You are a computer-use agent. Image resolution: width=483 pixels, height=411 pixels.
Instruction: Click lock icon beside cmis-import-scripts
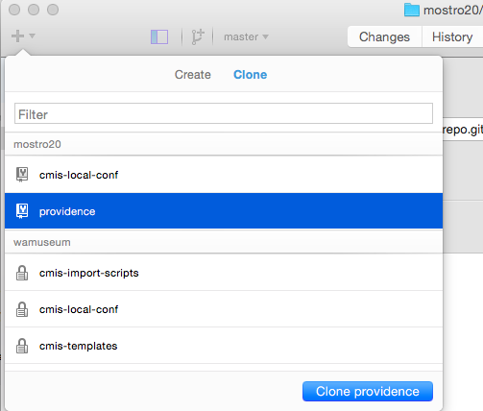pos(22,273)
